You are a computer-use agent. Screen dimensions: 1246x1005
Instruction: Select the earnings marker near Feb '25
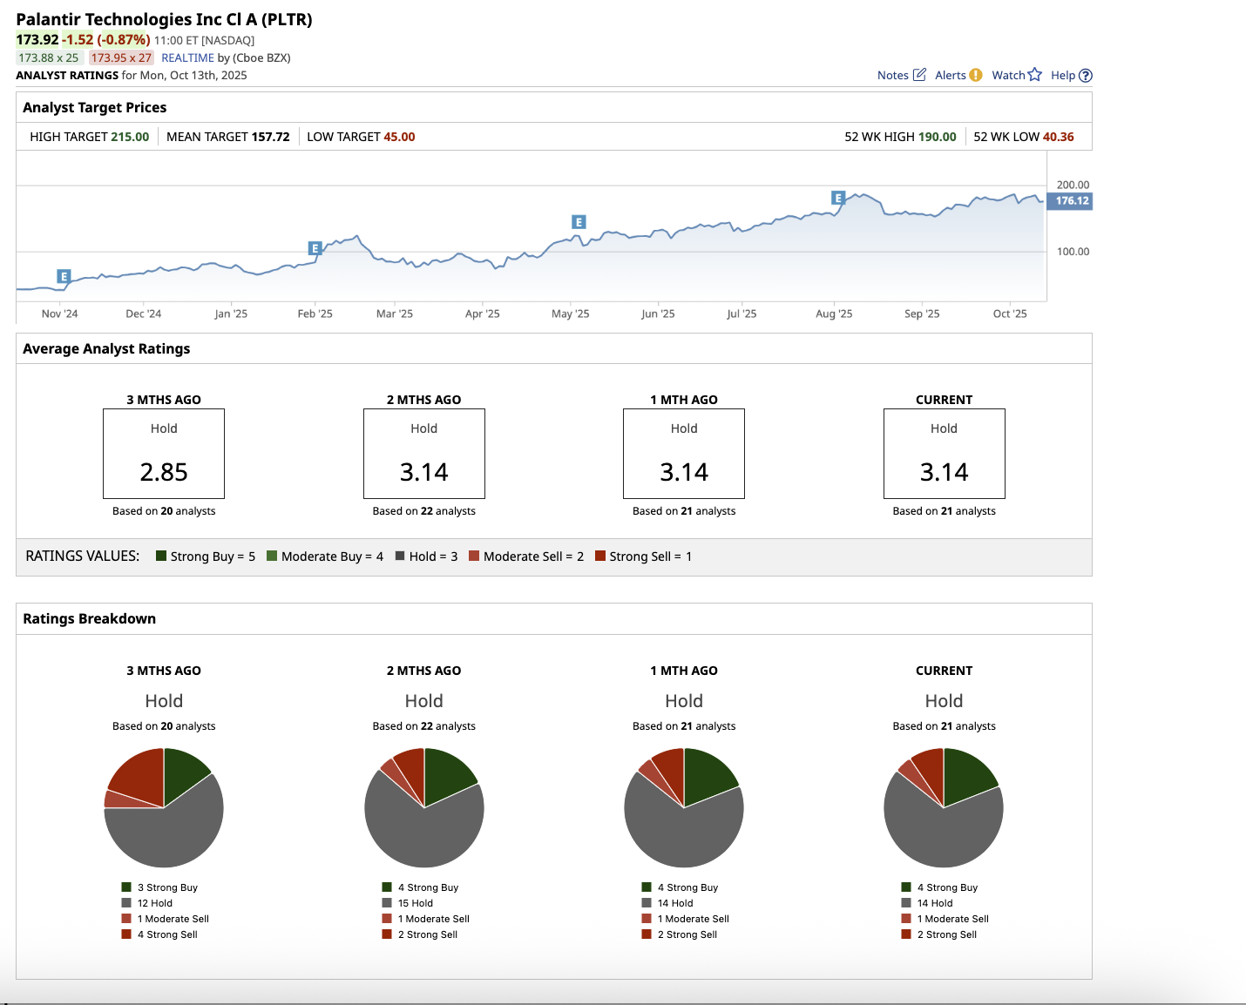315,248
